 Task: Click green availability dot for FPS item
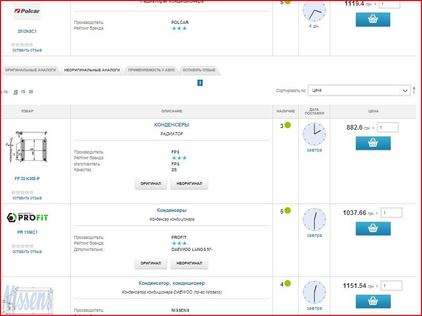(288, 125)
